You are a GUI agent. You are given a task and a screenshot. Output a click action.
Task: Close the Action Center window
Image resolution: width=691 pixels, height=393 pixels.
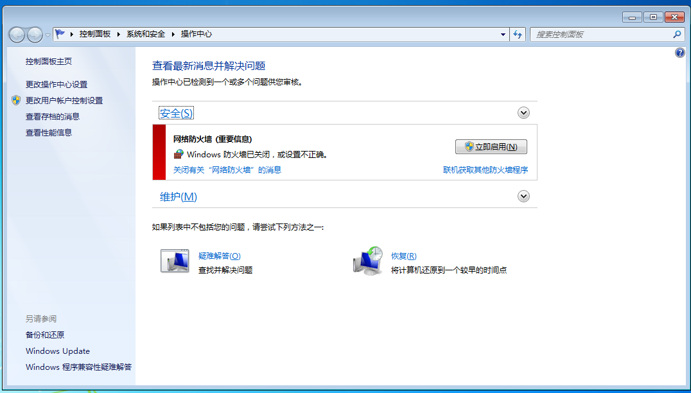(x=674, y=17)
